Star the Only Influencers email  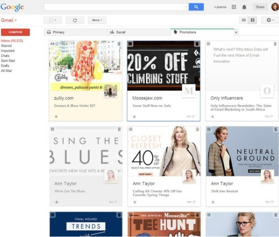(x=213, y=116)
